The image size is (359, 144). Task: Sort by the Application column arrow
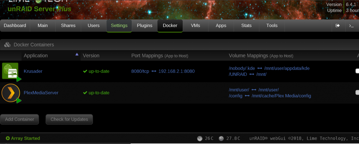pyautogui.click(x=77, y=54)
